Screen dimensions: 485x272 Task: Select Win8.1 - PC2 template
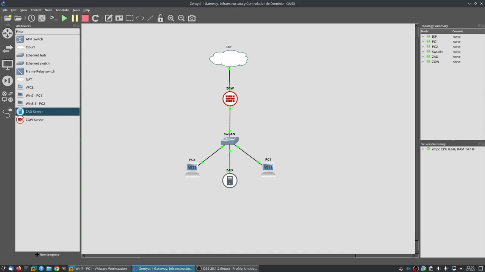[x=47, y=104]
